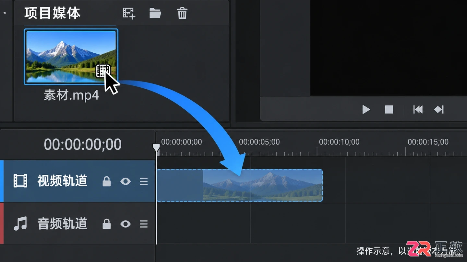This screenshot has height=262, width=467.
Task: Click the music note icon of 音频轨道
Action: point(20,224)
